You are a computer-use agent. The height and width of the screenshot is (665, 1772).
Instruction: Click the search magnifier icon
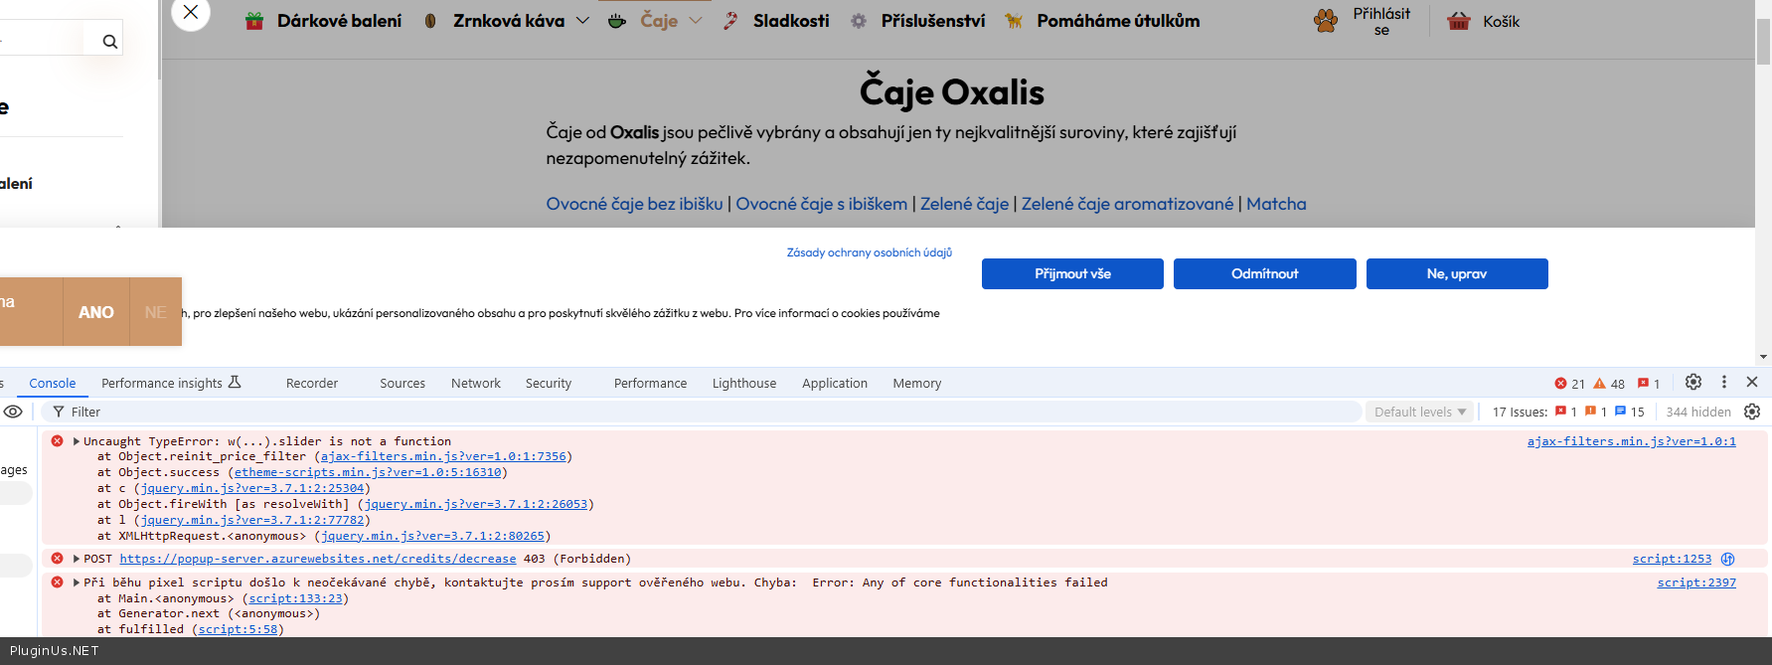coord(109,42)
